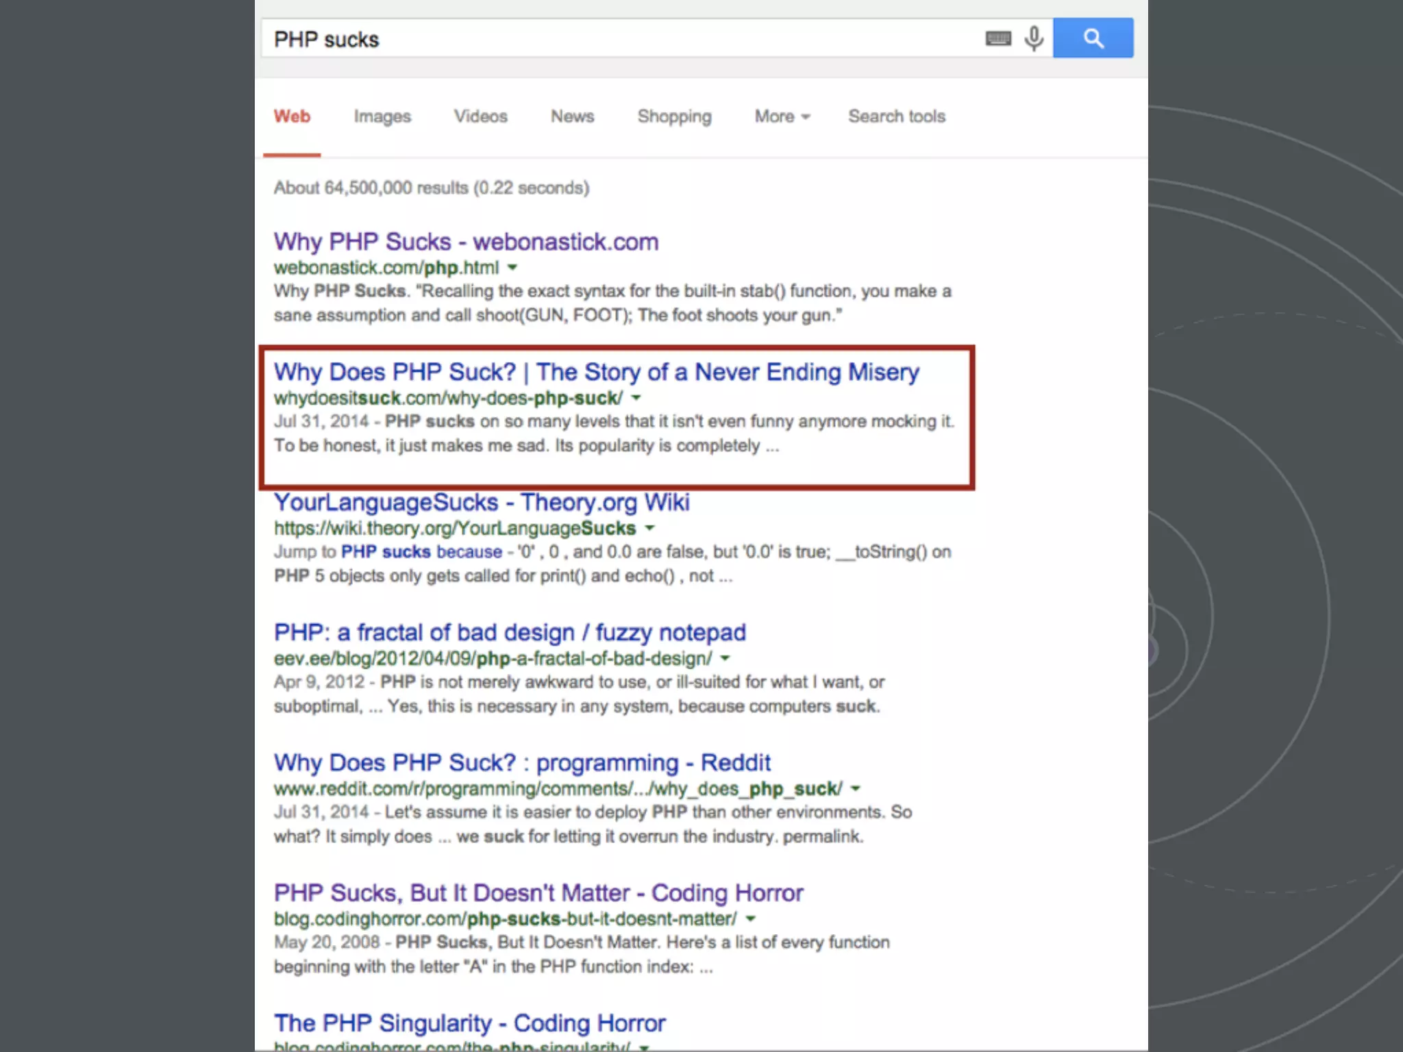Click snippet 'Let's assume it is easier to deploy PHP'

(536, 812)
